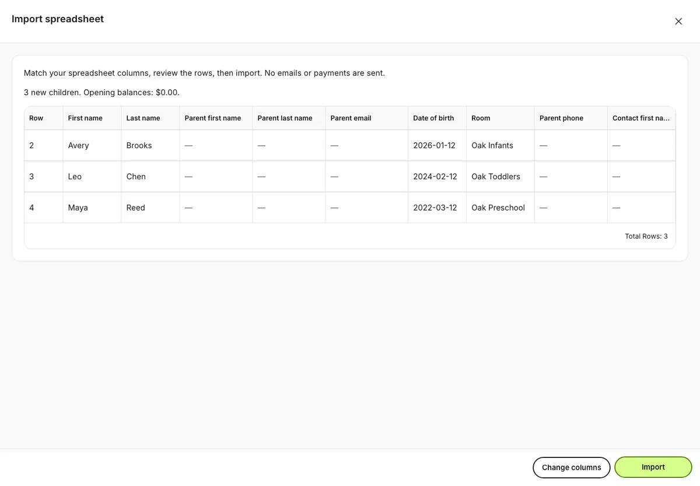Screen dimensions: 700x486
Task: Click the Parent first name header
Action: pyautogui.click(x=216, y=118)
